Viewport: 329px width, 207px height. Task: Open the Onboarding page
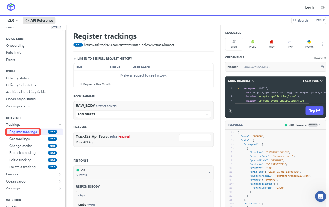point(15,46)
